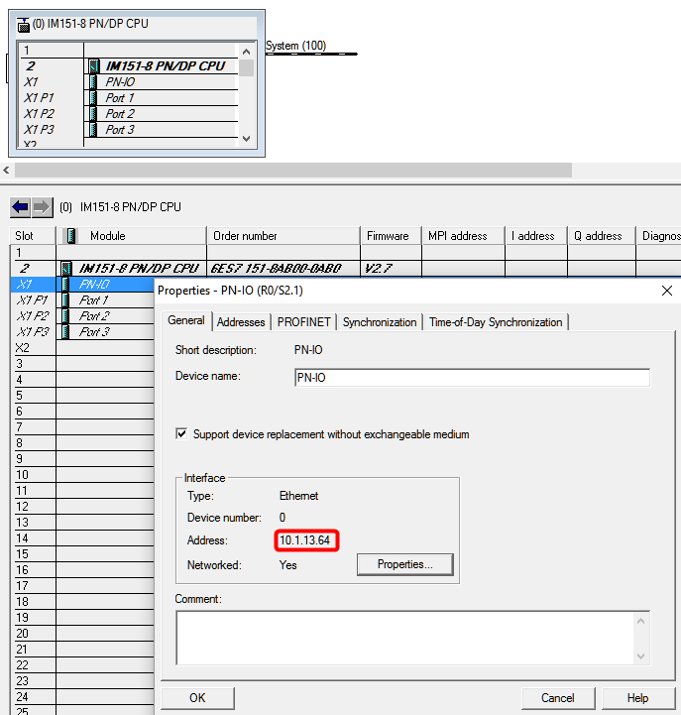Switch to the Addresses tab
Image resolution: width=681 pixels, height=715 pixels.
click(241, 322)
